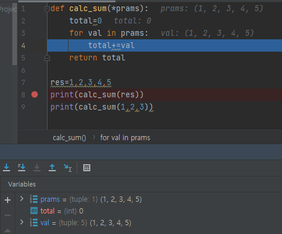Viewport: 282px width, 234px height.
Task: Click the 'total=0' assignment on line 2
Action: tap(86, 21)
